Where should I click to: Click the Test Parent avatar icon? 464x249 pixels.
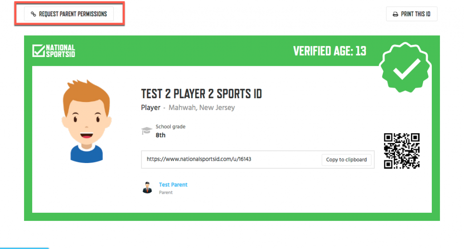coord(147,187)
